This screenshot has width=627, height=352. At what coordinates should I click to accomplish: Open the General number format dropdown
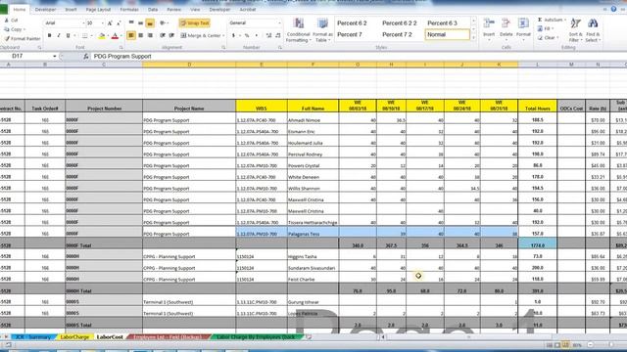pos(279,23)
